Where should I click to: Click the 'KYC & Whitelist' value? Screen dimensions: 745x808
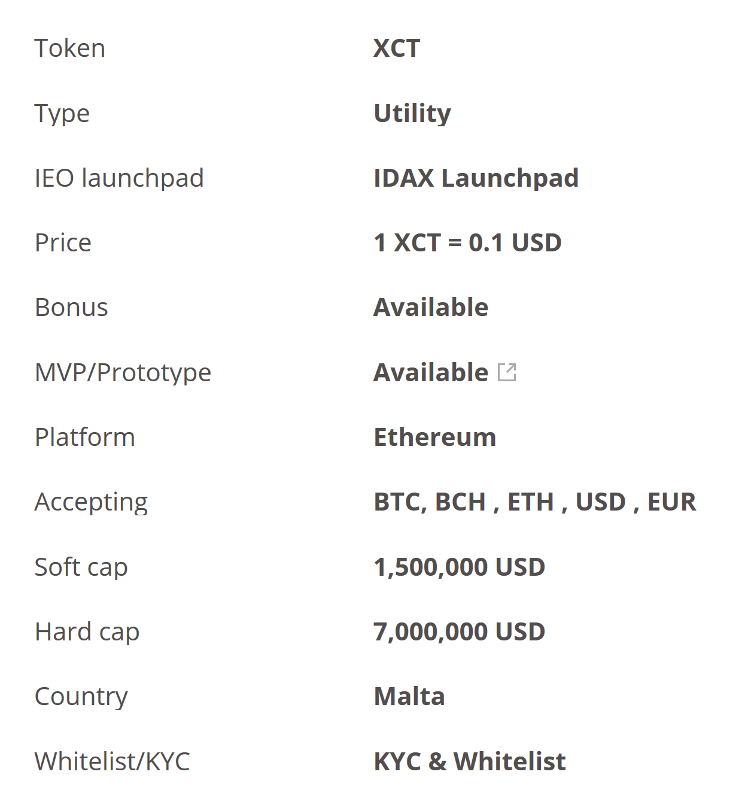tap(470, 761)
